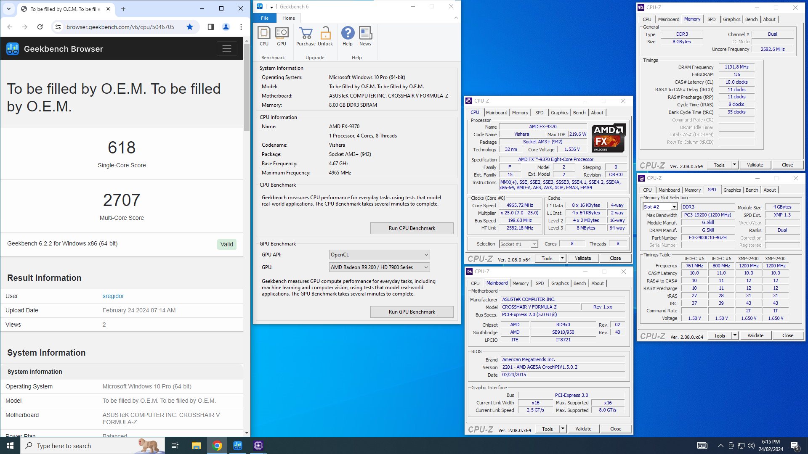The width and height of the screenshot is (808, 454).
Task: Click the Chrome address bar URL
Action: tap(120, 27)
